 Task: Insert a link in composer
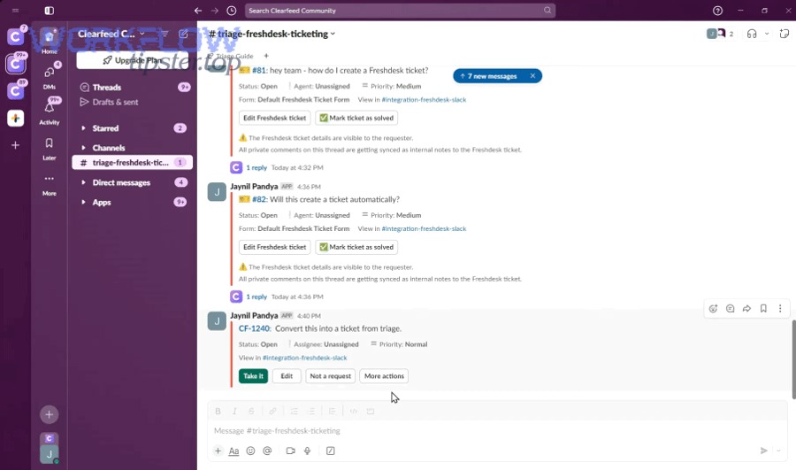[272, 411]
